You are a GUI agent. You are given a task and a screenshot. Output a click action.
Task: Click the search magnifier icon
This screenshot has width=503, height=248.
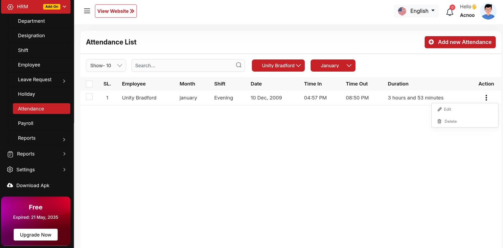tap(239, 65)
